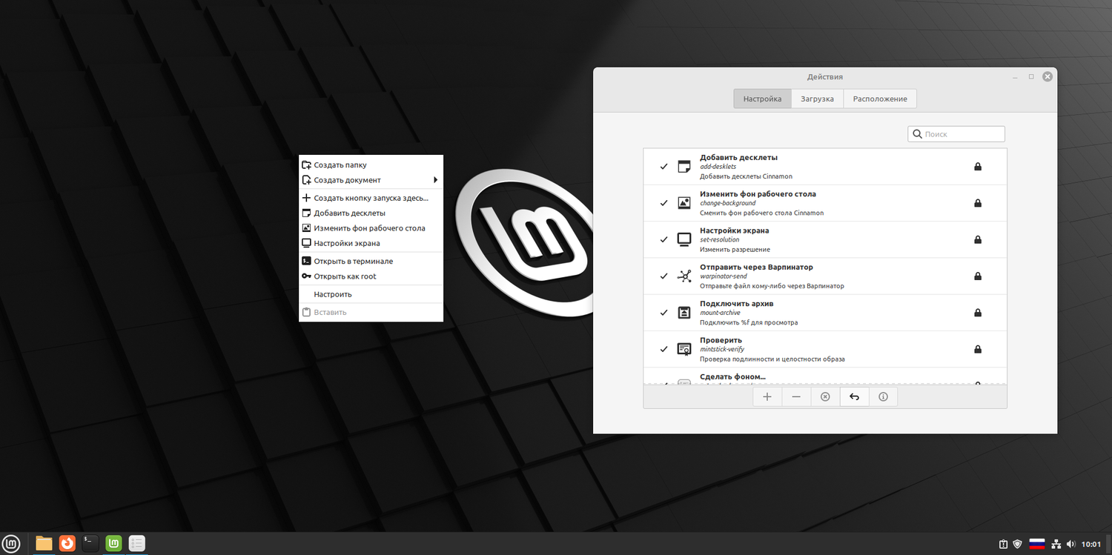Click the green Mint app icon on the panel
Screen dimensions: 1112x555
point(113,544)
